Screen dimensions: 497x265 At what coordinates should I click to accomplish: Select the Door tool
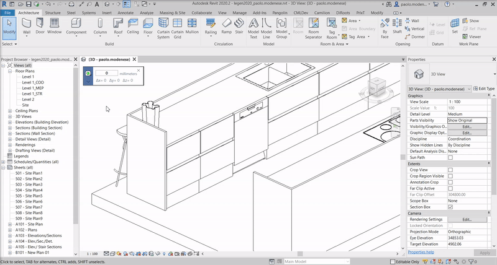click(x=41, y=25)
